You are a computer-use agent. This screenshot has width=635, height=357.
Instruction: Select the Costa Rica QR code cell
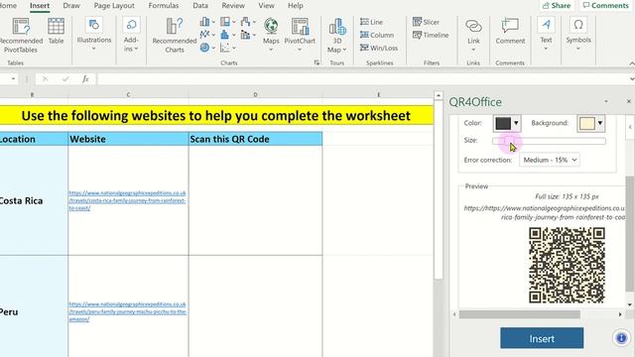[x=255, y=200]
